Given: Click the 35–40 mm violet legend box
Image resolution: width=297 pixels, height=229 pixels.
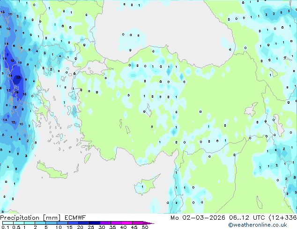Looking at the screenshot, I should point(116,223).
